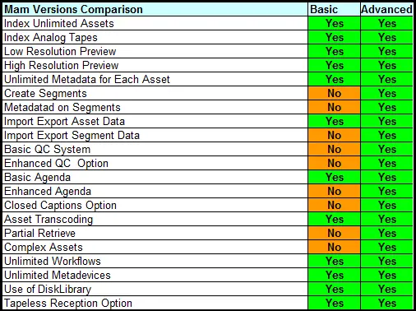Click Basic No cell for Enhanced Agenda
Screen dimensions: 416x311
click(334, 191)
